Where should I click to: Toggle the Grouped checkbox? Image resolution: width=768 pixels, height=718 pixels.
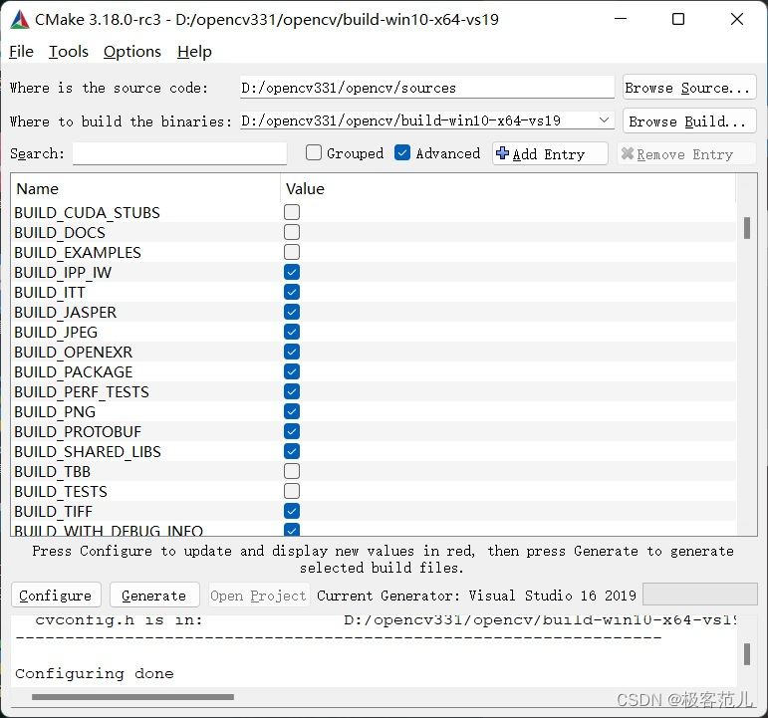[314, 152]
